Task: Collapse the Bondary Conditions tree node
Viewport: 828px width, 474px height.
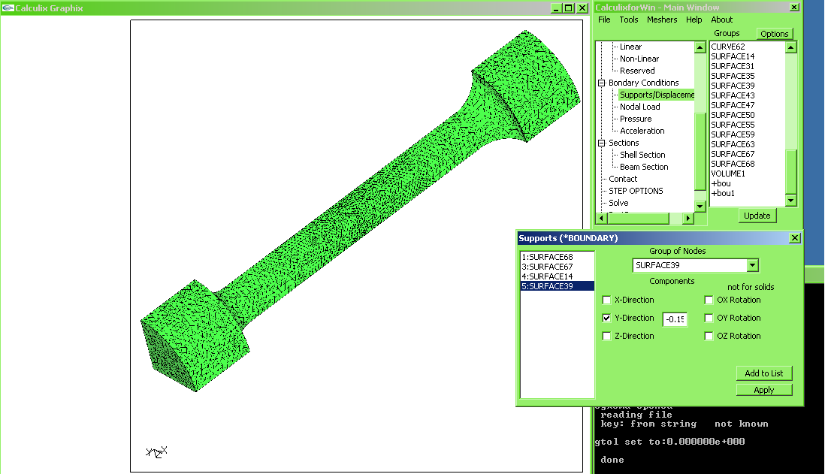Action: click(x=602, y=83)
